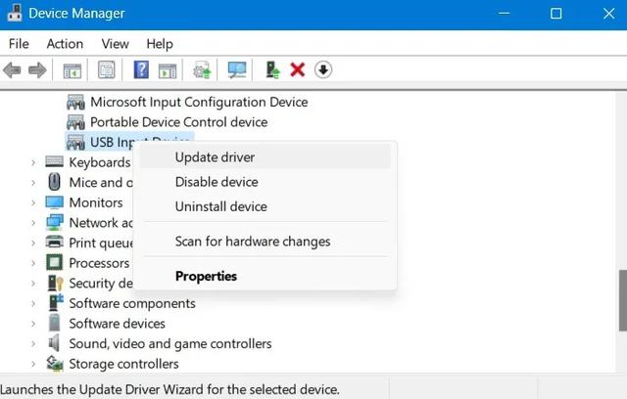Expand the Processors node
Viewport: 627px width, 399px height.
[33, 263]
